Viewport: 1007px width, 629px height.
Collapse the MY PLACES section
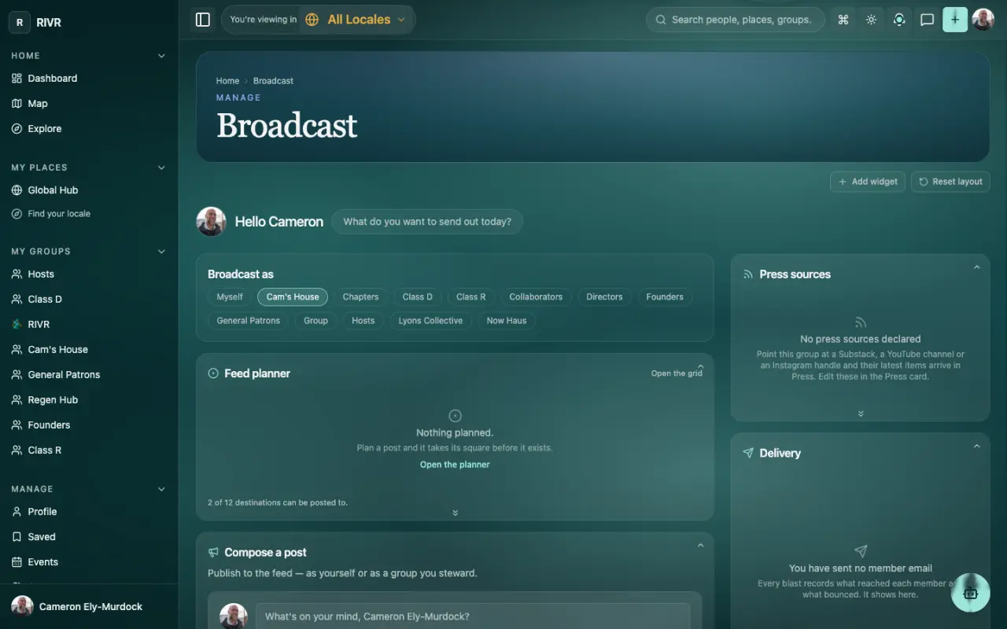click(162, 167)
